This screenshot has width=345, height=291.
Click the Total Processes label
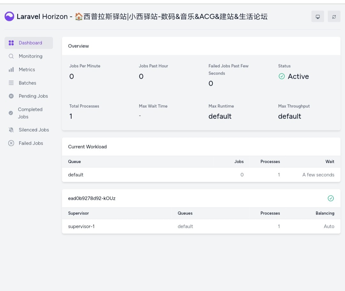tap(84, 106)
